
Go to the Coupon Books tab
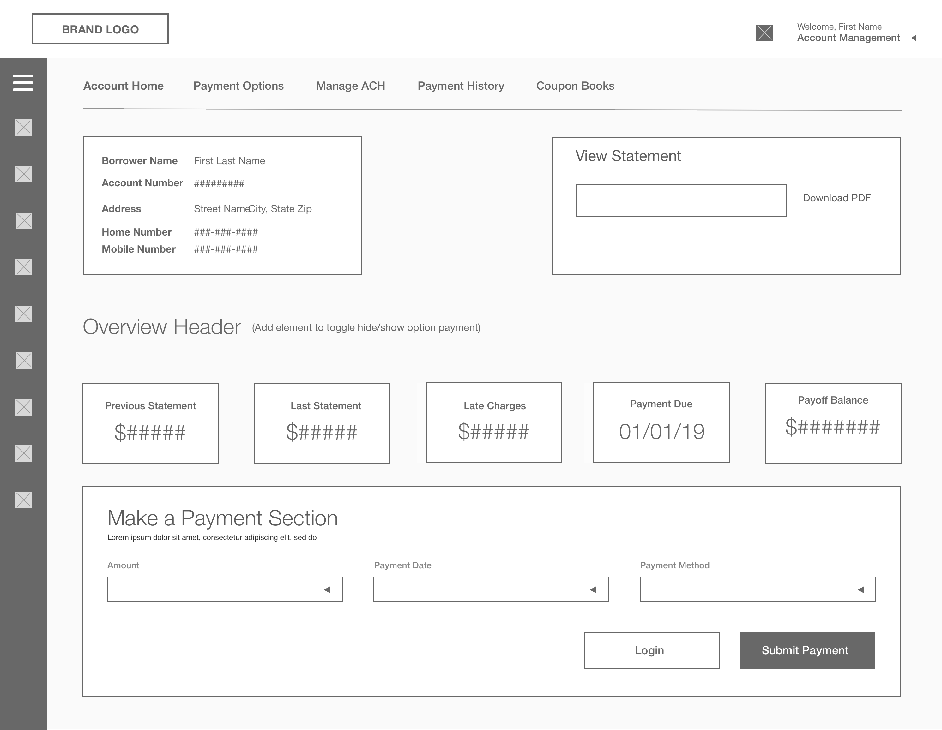click(575, 86)
